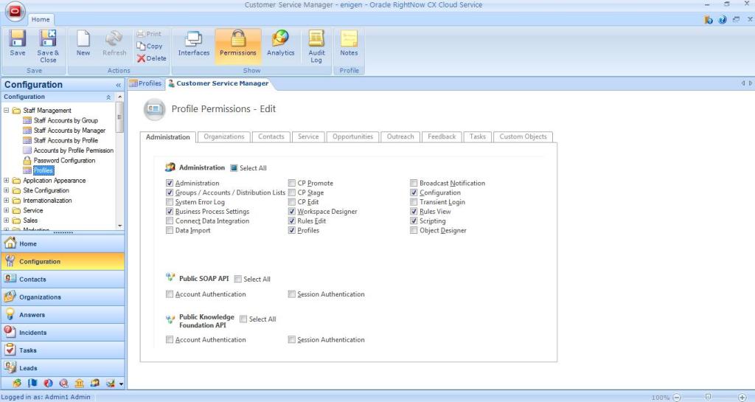This screenshot has height=402, width=755.
Task: Click the Save icon in ribbon
Action: coord(18,44)
